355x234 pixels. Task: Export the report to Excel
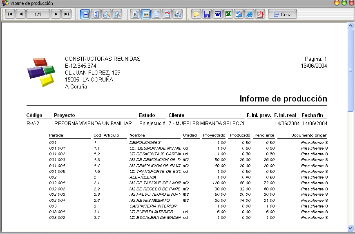click(228, 14)
